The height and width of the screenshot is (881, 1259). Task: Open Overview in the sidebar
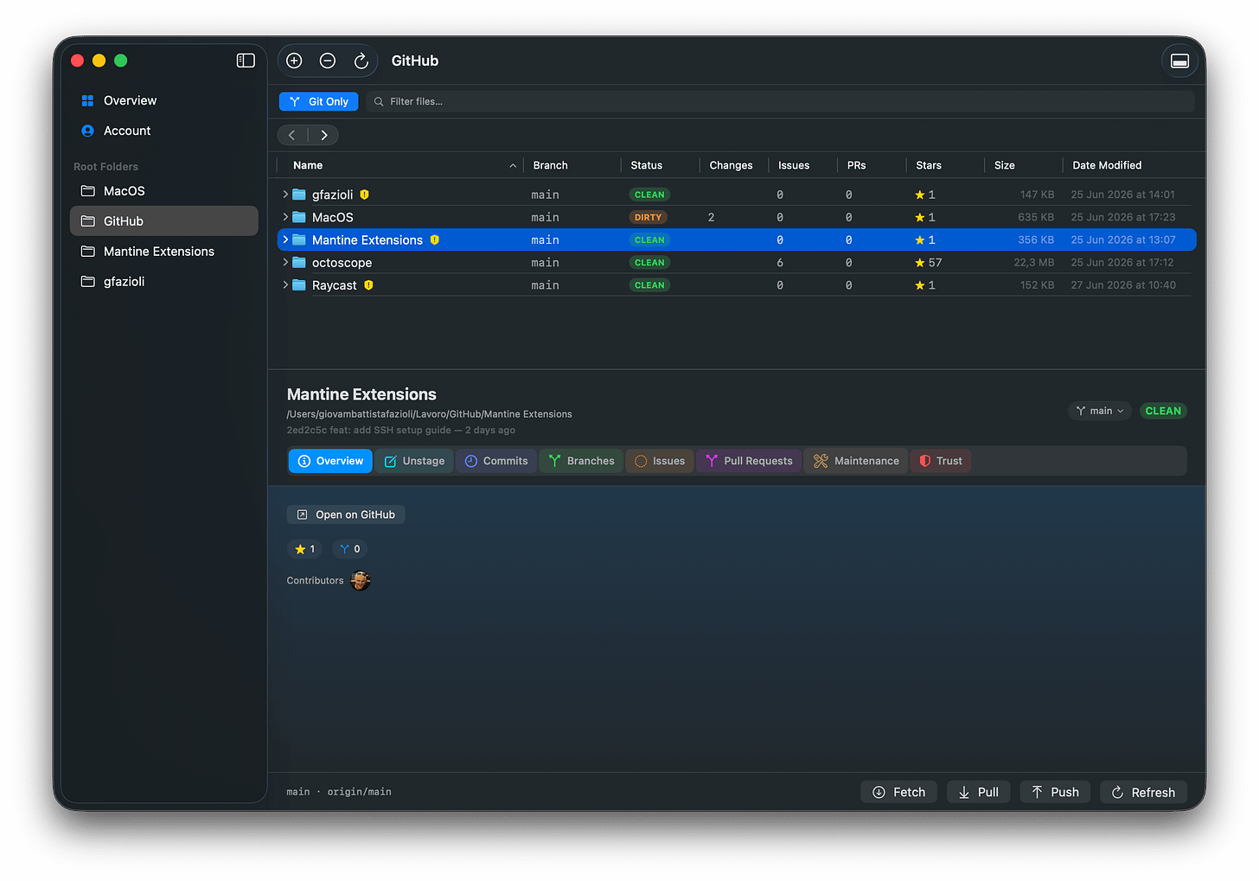click(x=164, y=100)
